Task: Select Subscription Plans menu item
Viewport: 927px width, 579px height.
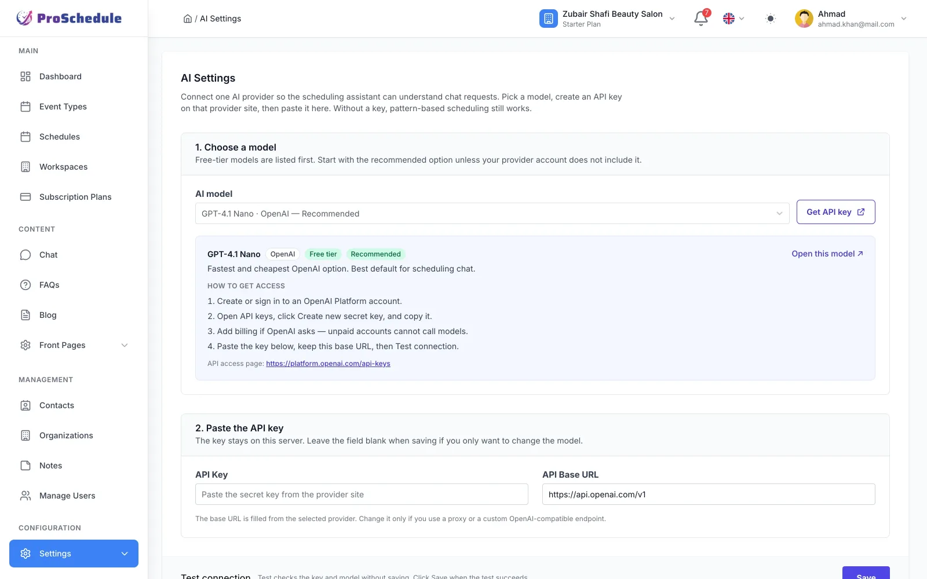Action: (x=74, y=197)
